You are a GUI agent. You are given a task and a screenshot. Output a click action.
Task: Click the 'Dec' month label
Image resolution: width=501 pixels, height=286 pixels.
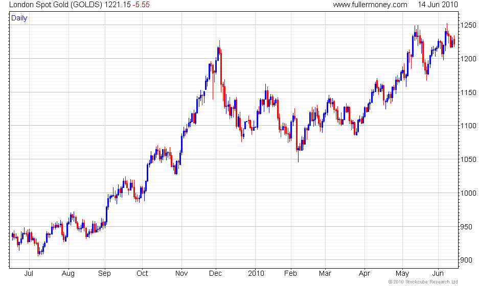tap(215, 273)
